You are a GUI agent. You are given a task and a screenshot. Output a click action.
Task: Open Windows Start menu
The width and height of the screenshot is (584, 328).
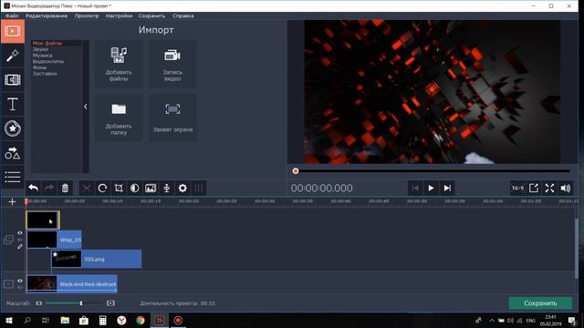coord(9,320)
